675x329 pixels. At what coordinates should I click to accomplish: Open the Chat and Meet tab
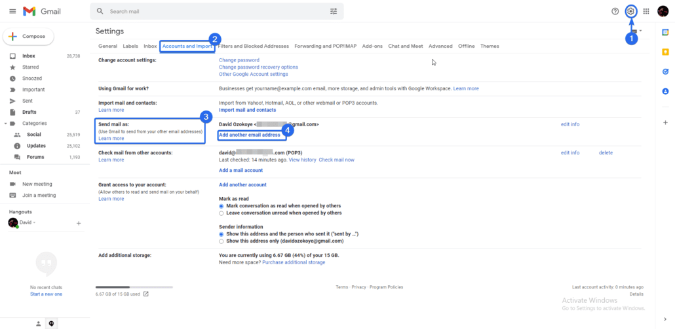pos(406,46)
